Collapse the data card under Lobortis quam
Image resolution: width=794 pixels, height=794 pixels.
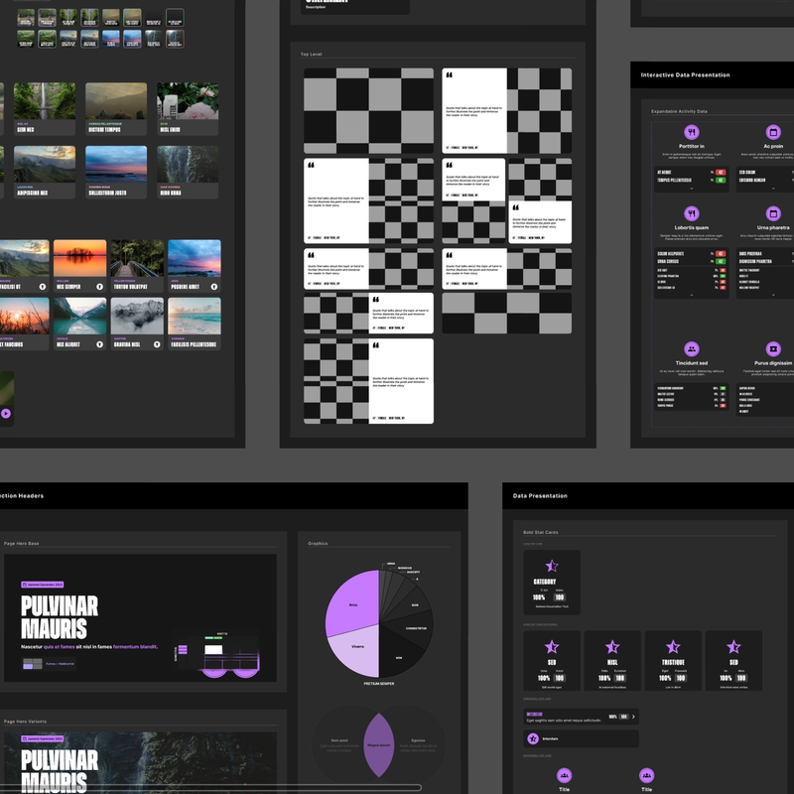(691, 295)
